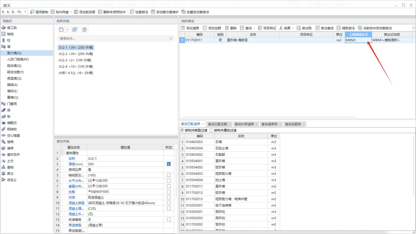Switch to 查询外部清单 tab

tap(244, 124)
